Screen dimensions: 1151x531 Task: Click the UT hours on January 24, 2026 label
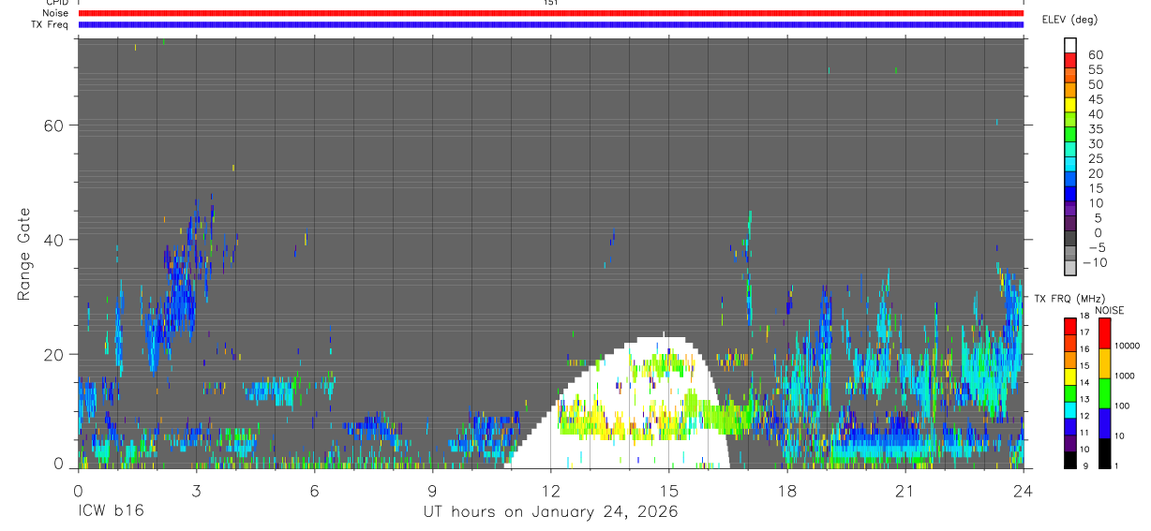[x=549, y=512]
